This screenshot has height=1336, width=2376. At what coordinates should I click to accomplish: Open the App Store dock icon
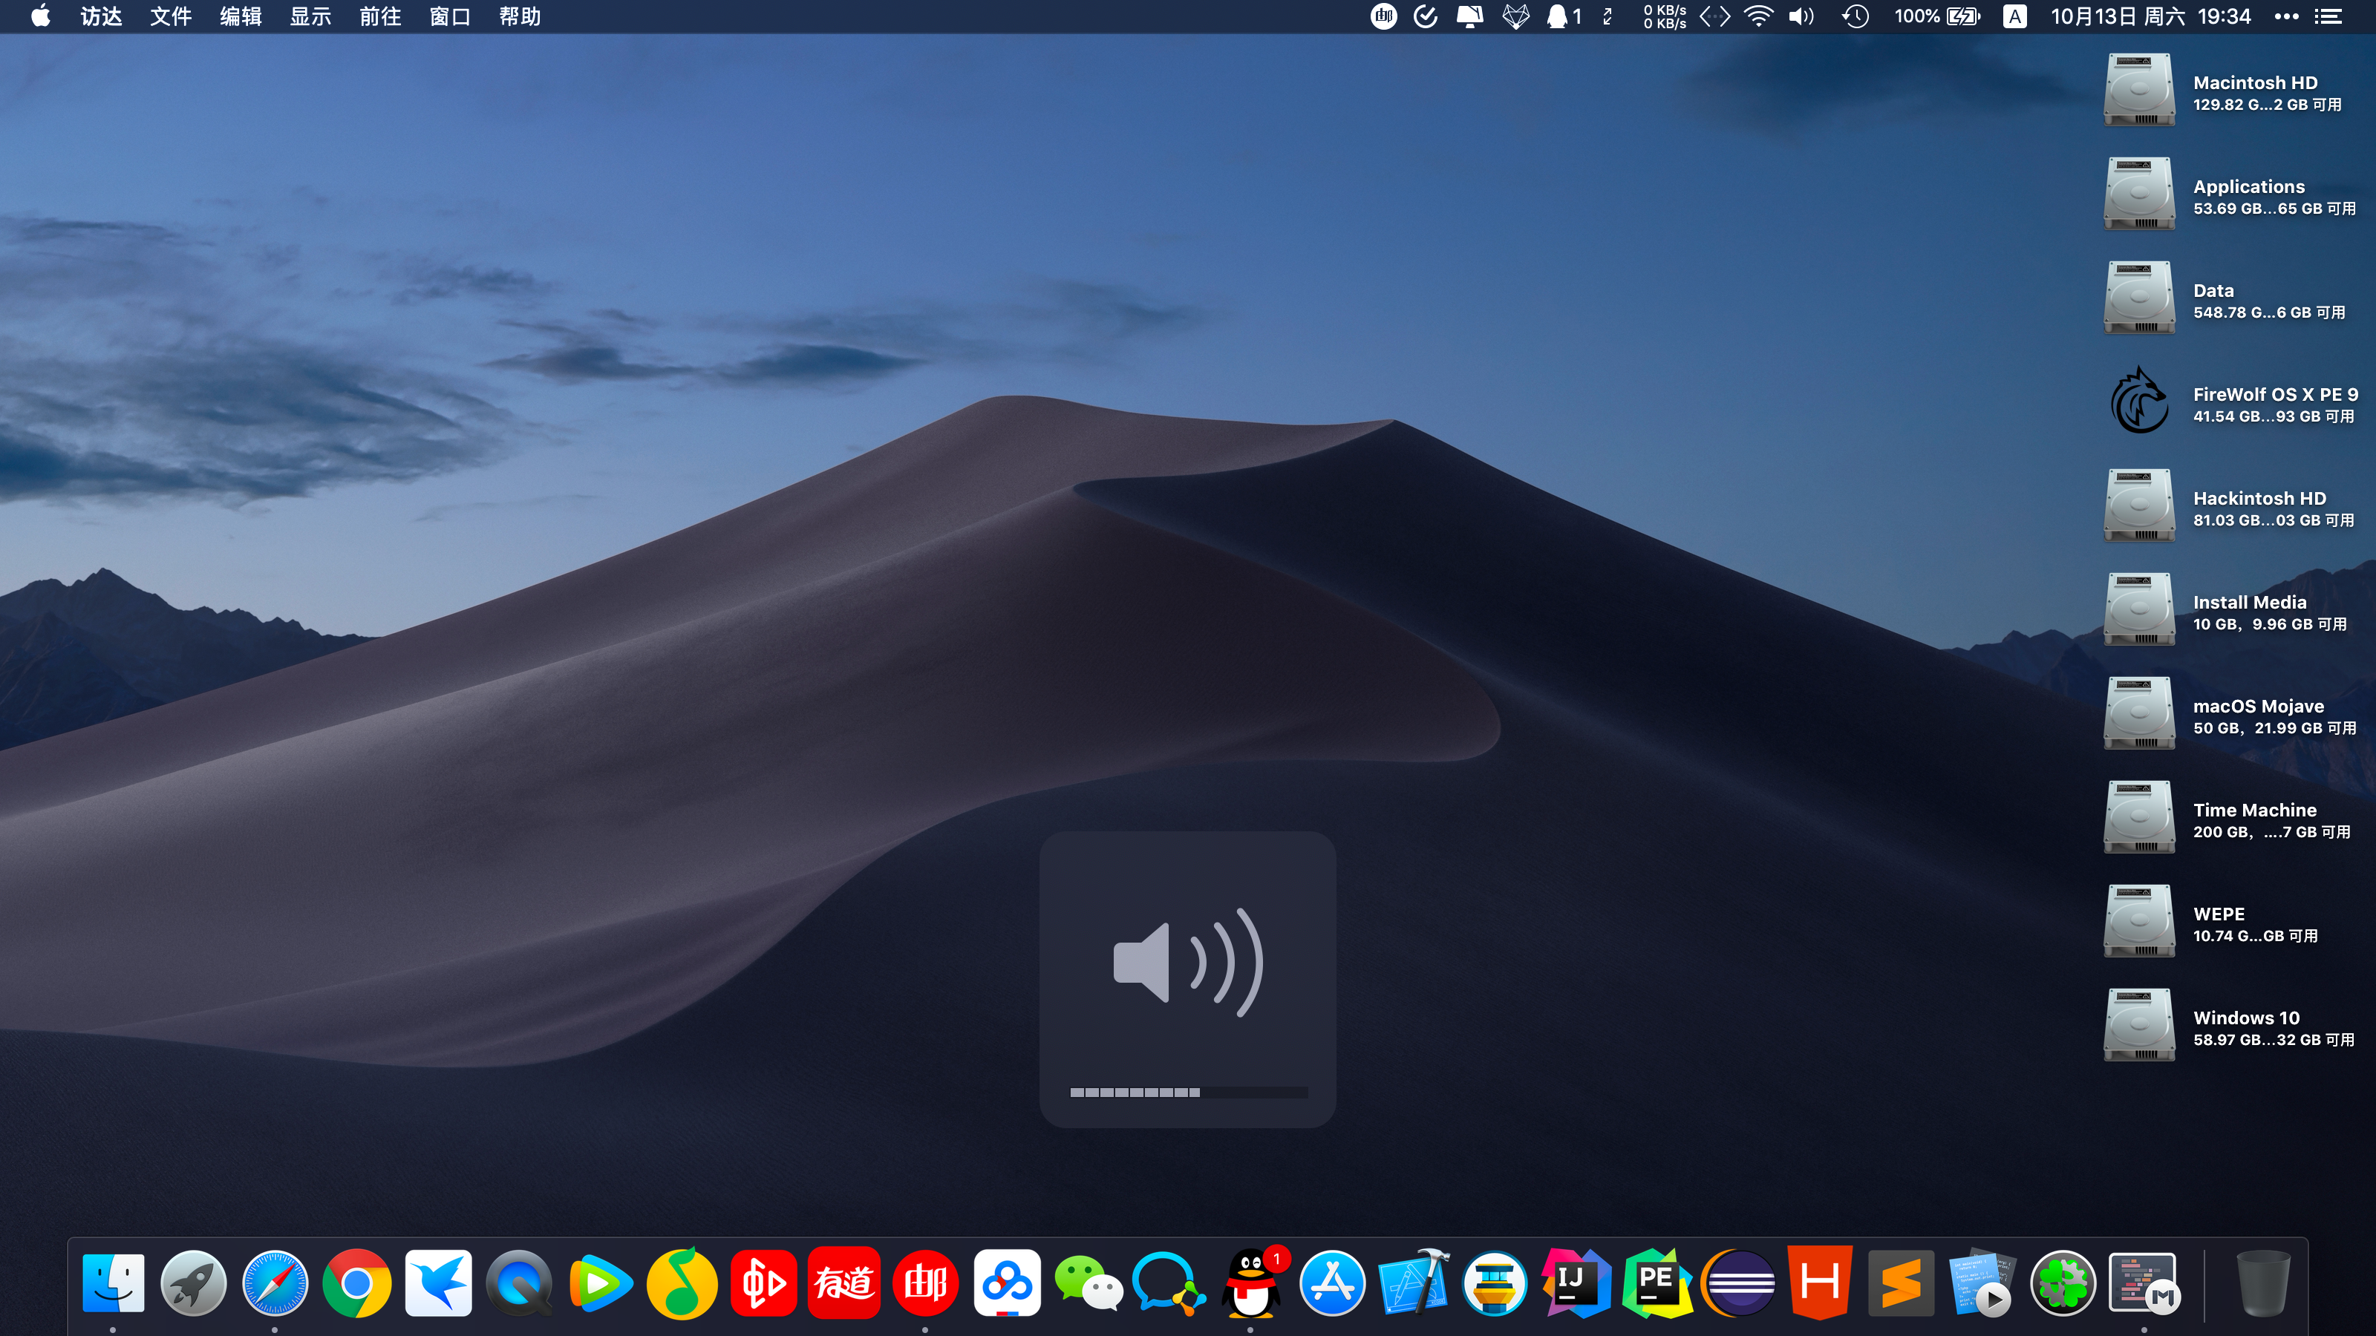(1332, 1283)
